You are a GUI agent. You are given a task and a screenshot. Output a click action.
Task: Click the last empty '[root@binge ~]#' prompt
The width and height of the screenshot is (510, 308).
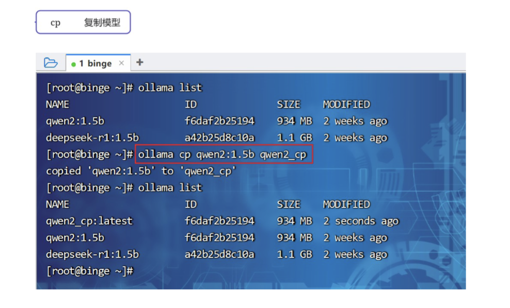[x=90, y=271]
